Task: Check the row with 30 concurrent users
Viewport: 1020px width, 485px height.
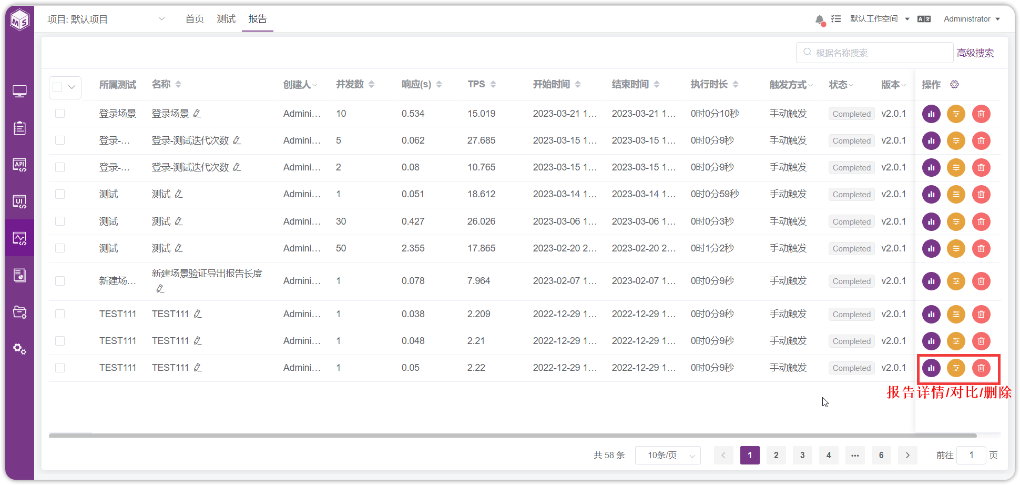Action: [60, 221]
